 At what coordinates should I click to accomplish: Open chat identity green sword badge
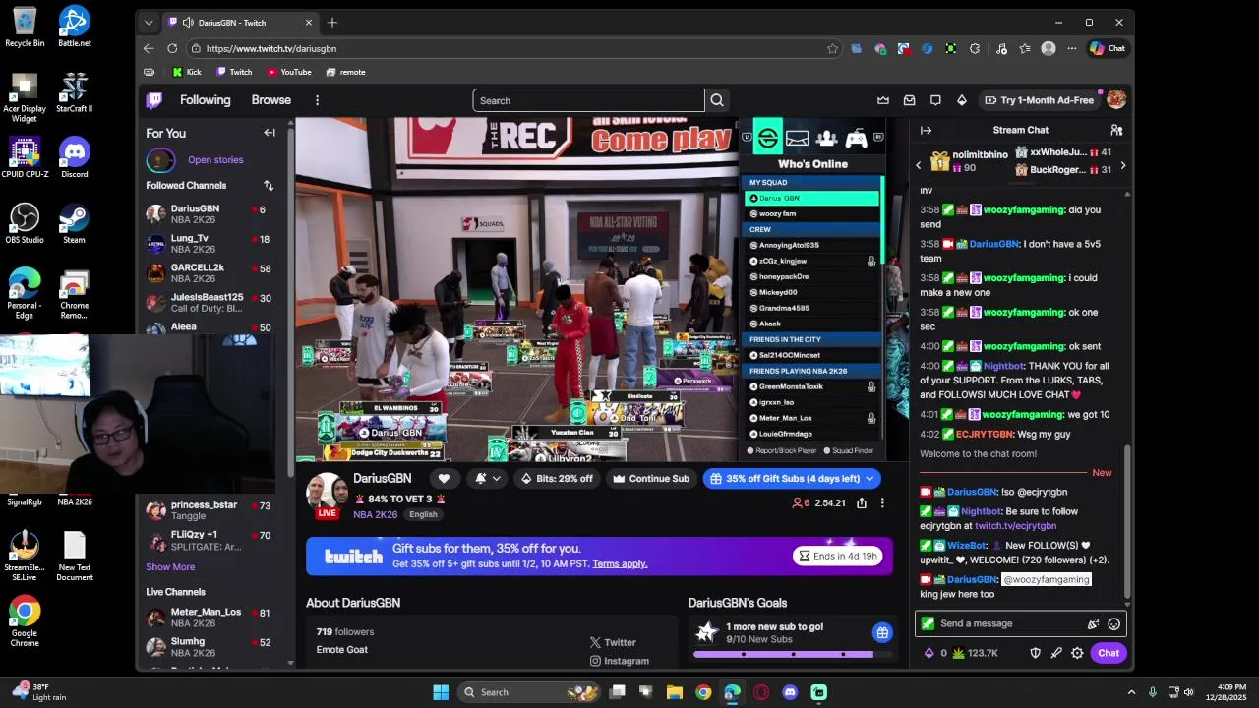[928, 623]
